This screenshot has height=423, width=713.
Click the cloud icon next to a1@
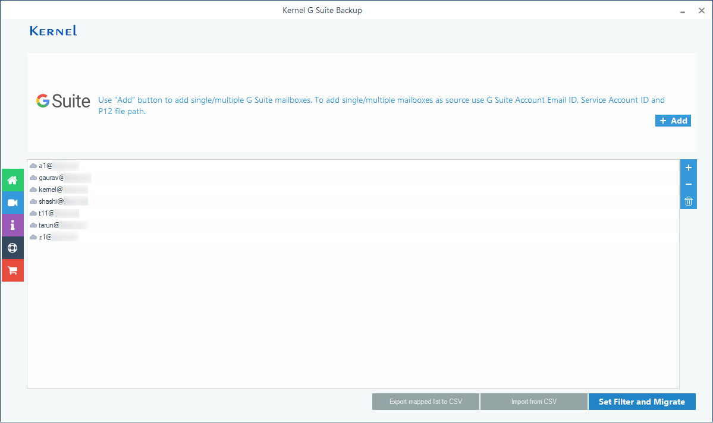coord(33,166)
